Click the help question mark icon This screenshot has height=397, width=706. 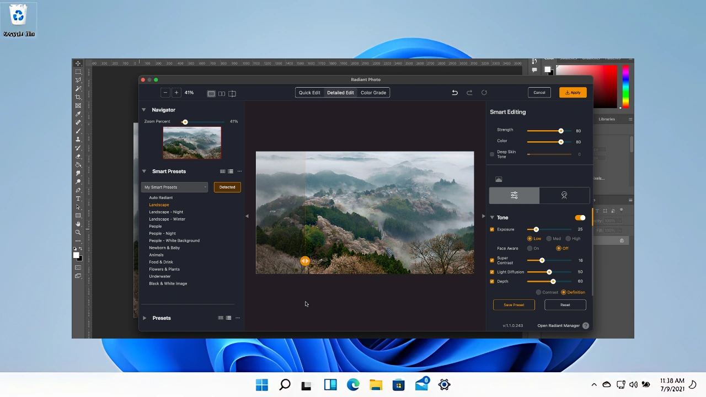coord(586,325)
